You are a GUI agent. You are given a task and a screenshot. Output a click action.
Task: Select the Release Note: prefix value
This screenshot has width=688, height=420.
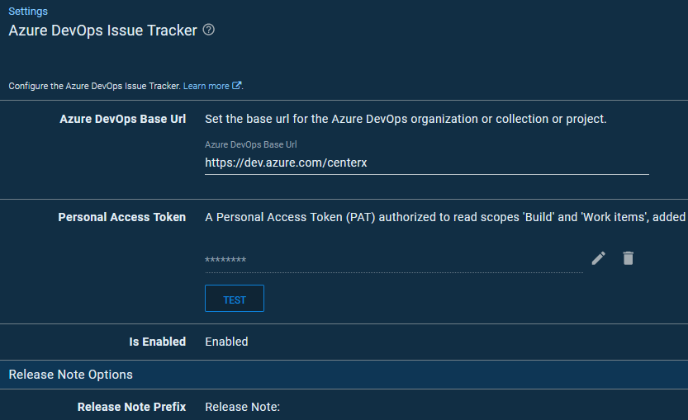pos(242,407)
